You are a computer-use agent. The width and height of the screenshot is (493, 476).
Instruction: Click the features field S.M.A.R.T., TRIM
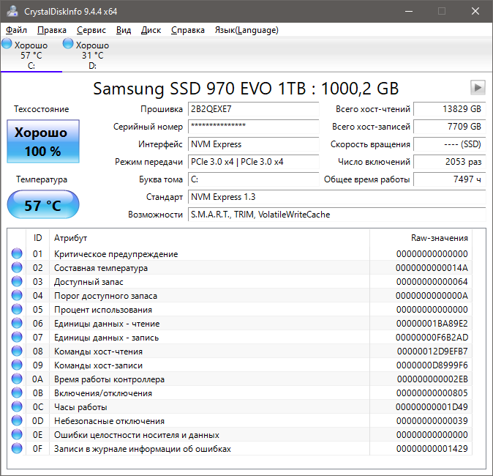(336, 215)
